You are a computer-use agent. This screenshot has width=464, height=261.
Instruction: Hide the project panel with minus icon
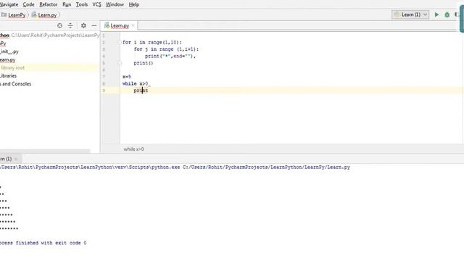click(94, 26)
